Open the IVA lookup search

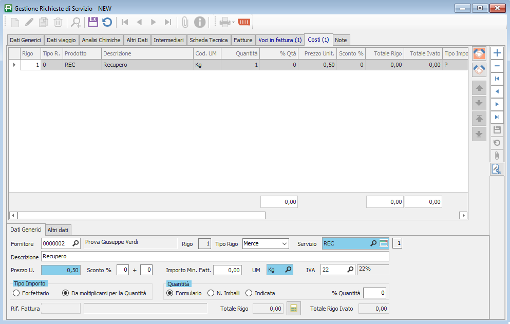click(350, 270)
